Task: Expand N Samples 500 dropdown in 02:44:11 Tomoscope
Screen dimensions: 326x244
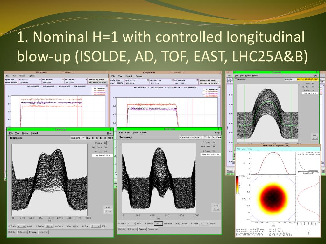Action: 49,226
